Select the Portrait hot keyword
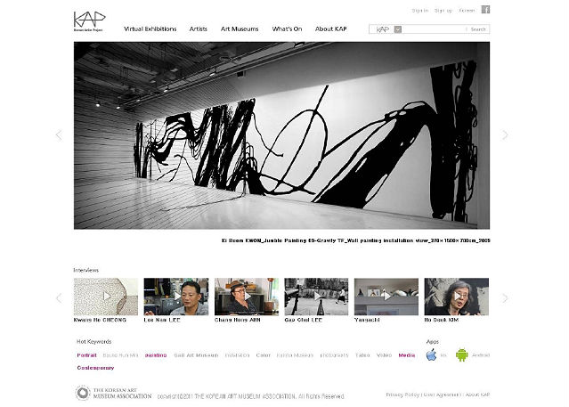569x407 pixels. (86, 355)
